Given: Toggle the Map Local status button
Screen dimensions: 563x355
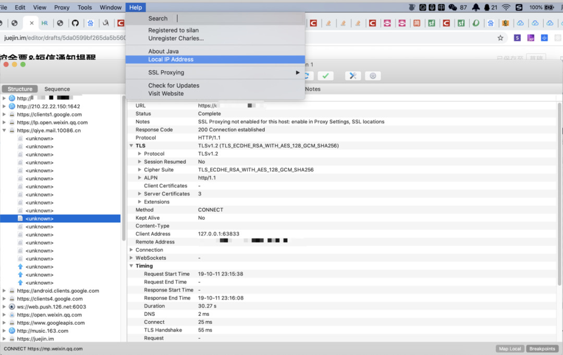Looking at the screenshot, I should (x=510, y=349).
